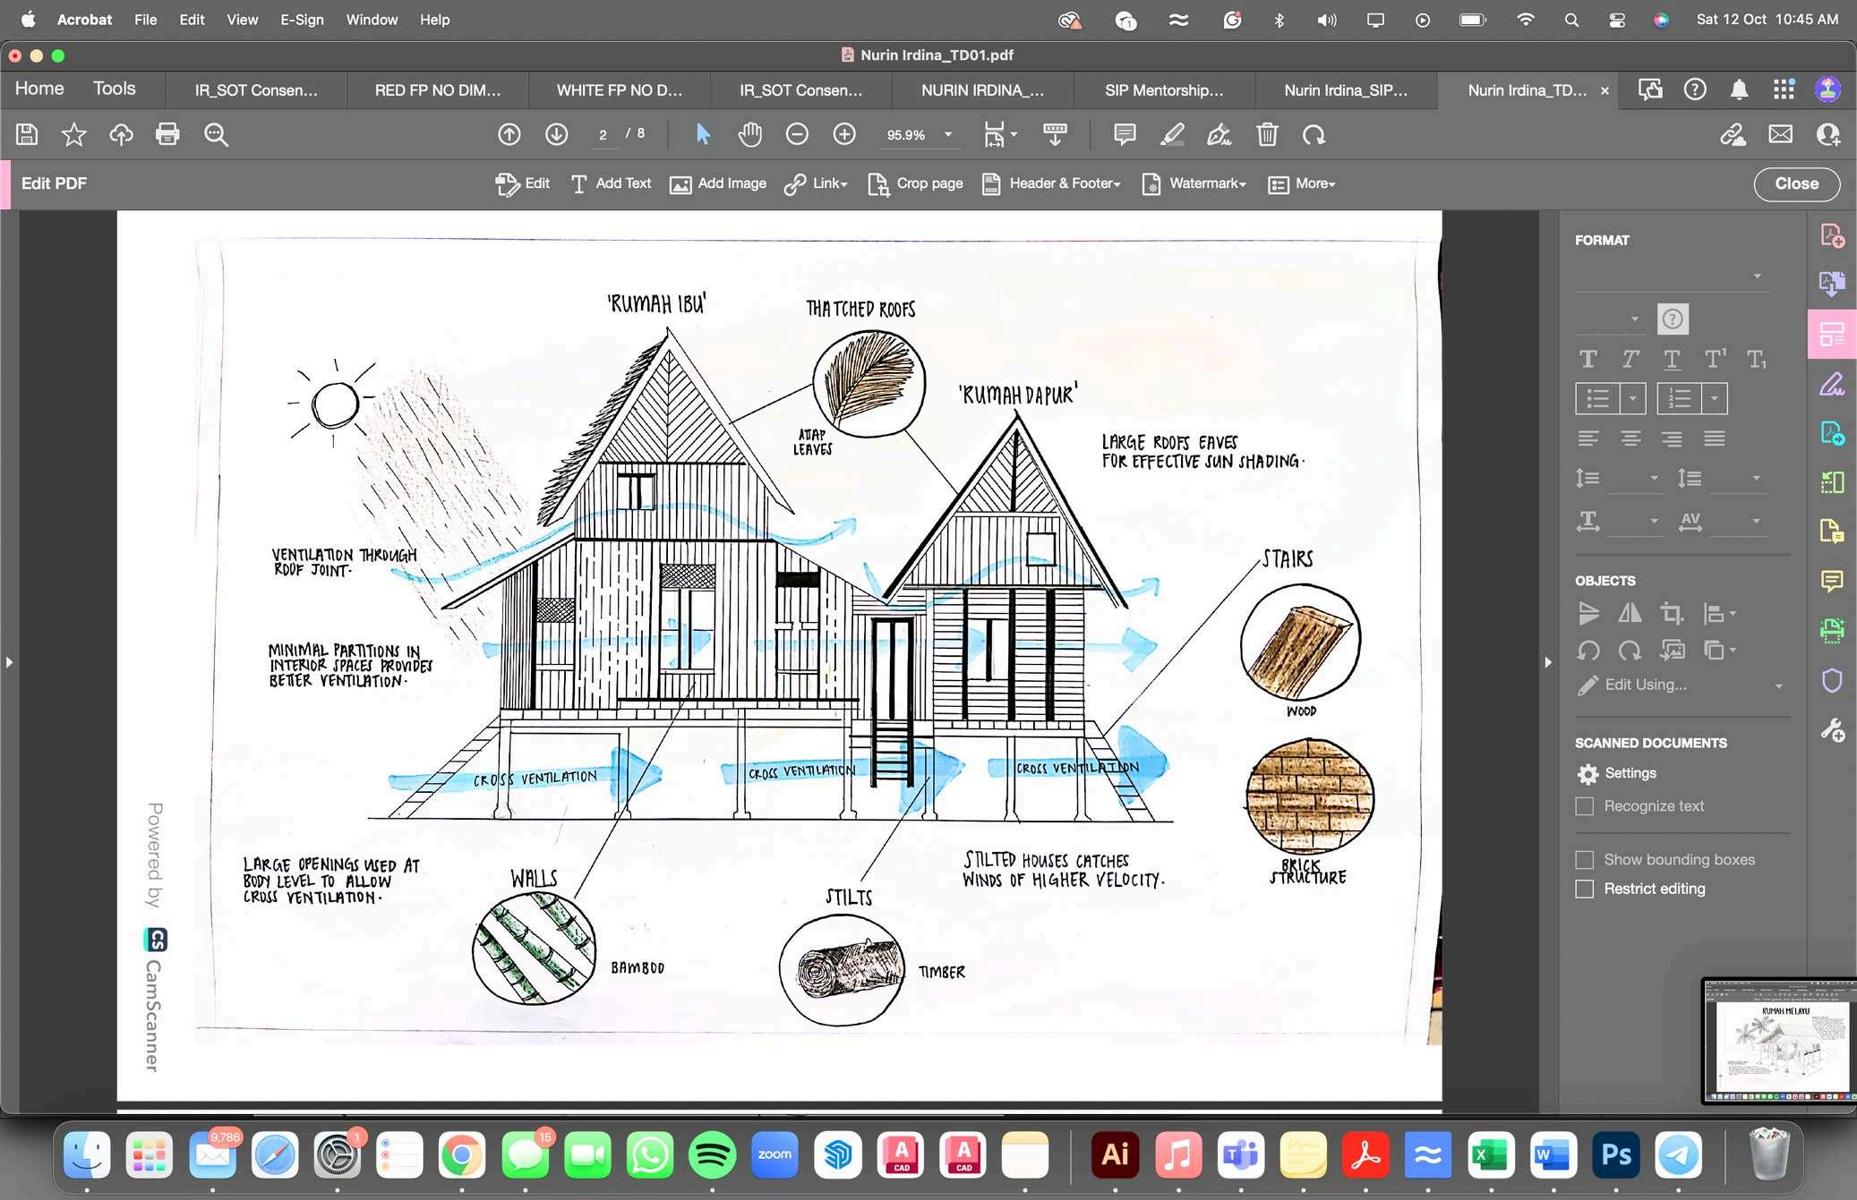This screenshot has height=1200, width=1857.
Task: Click the zoom in plus icon
Action: click(843, 134)
